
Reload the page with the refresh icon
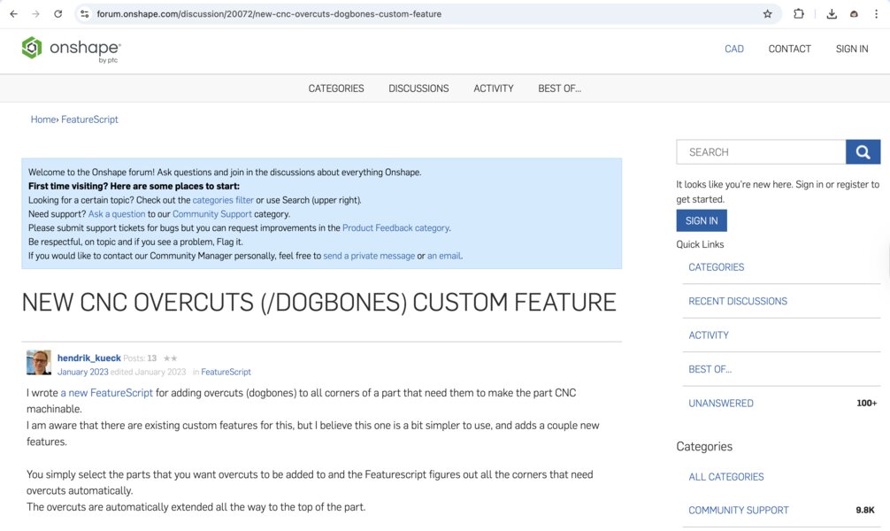(x=58, y=14)
